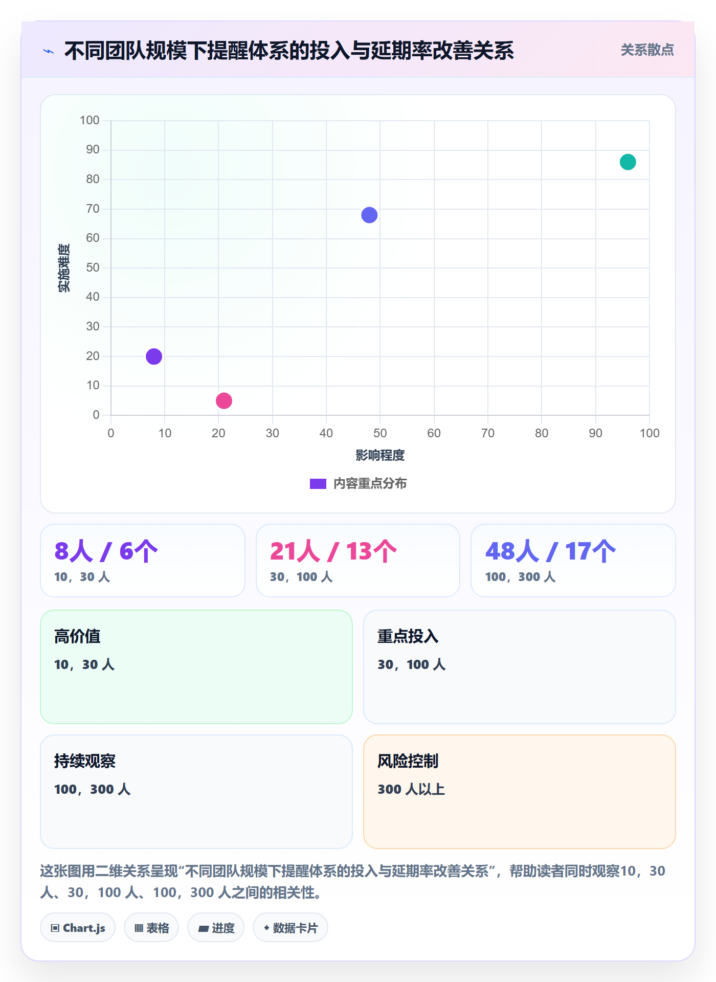Open the 8人 / 6个 stat card
Viewport: 716px width, 982px height.
pyautogui.click(x=143, y=561)
